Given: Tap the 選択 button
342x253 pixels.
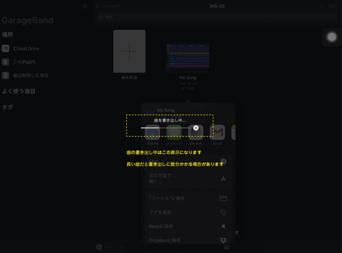Looking at the screenshot, I should pos(333,6).
